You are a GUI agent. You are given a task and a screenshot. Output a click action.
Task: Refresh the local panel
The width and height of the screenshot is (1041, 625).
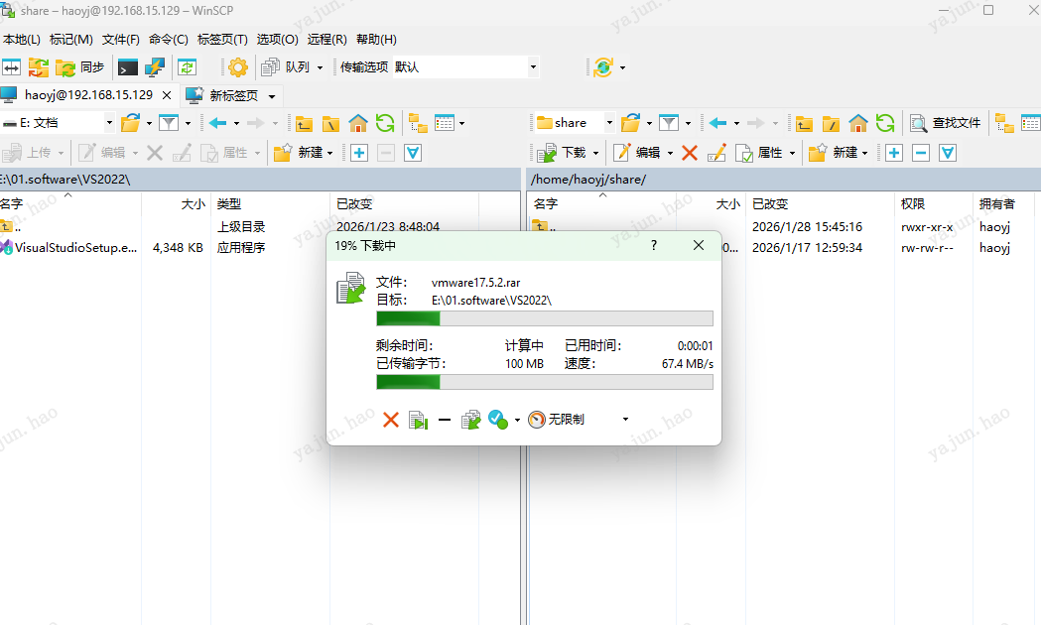pyautogui.click(x=385, y=123)
